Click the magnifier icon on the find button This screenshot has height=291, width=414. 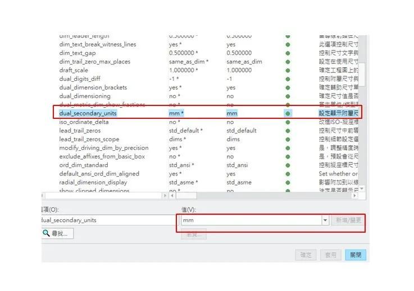click(x=46, y=233)
